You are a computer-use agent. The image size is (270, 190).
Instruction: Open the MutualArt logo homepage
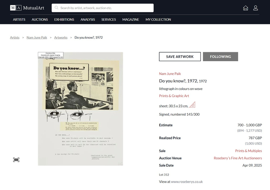(27, 8)
